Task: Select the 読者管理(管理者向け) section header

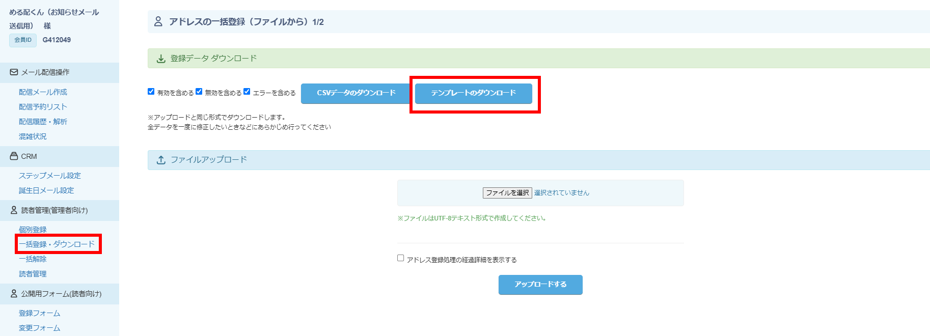Action: pos(60,210)
